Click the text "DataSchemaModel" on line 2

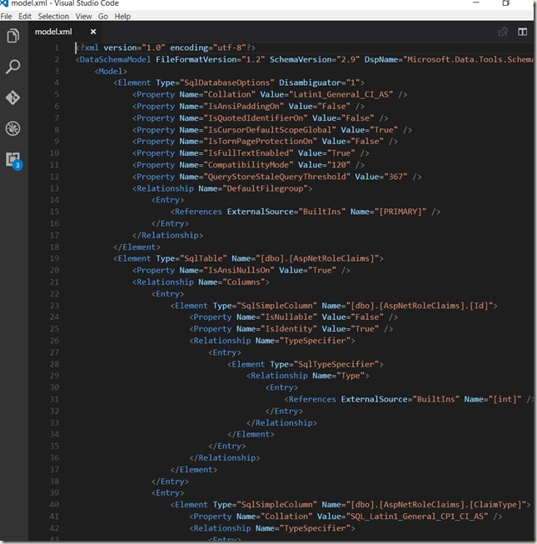pyautogui.click(x=115, y=59)
